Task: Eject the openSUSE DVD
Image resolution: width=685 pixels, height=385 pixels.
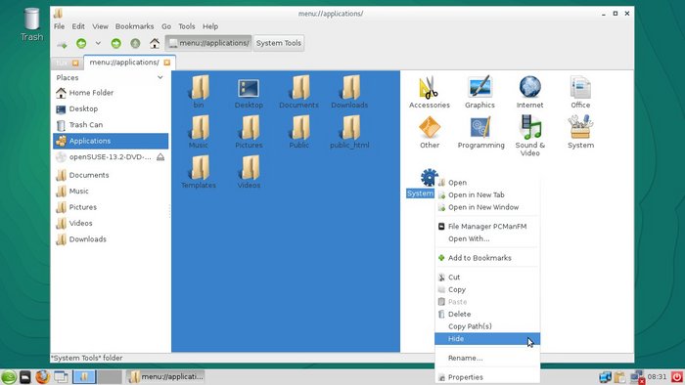Action: 160,157
